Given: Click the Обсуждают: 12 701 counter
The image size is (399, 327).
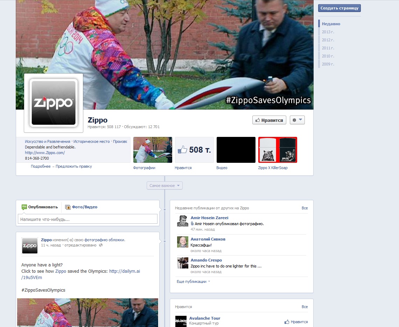Looking at the screenshot, I should (142, 127).
